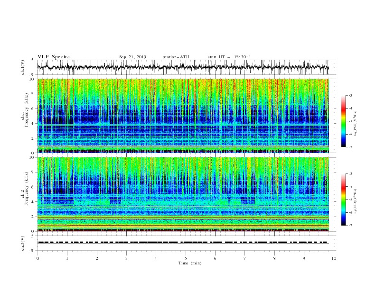Select the date 'Sep. 21, 2019'
Viewport: 376px width, 290px height.
132,57
